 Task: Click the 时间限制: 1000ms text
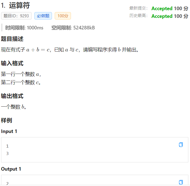(x=24, y=28)
